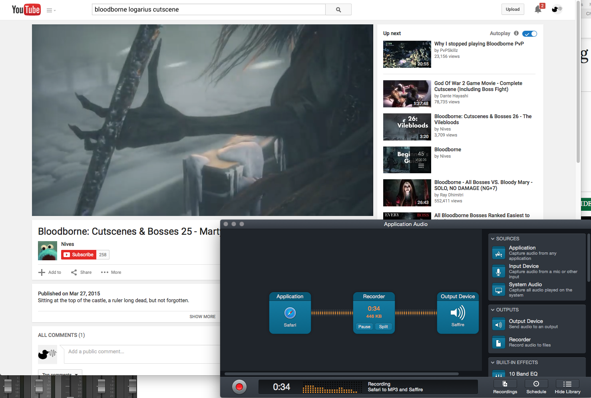Toggle the Autoplay switch
This screenshot has height=398, width=591.
[529, 34]
